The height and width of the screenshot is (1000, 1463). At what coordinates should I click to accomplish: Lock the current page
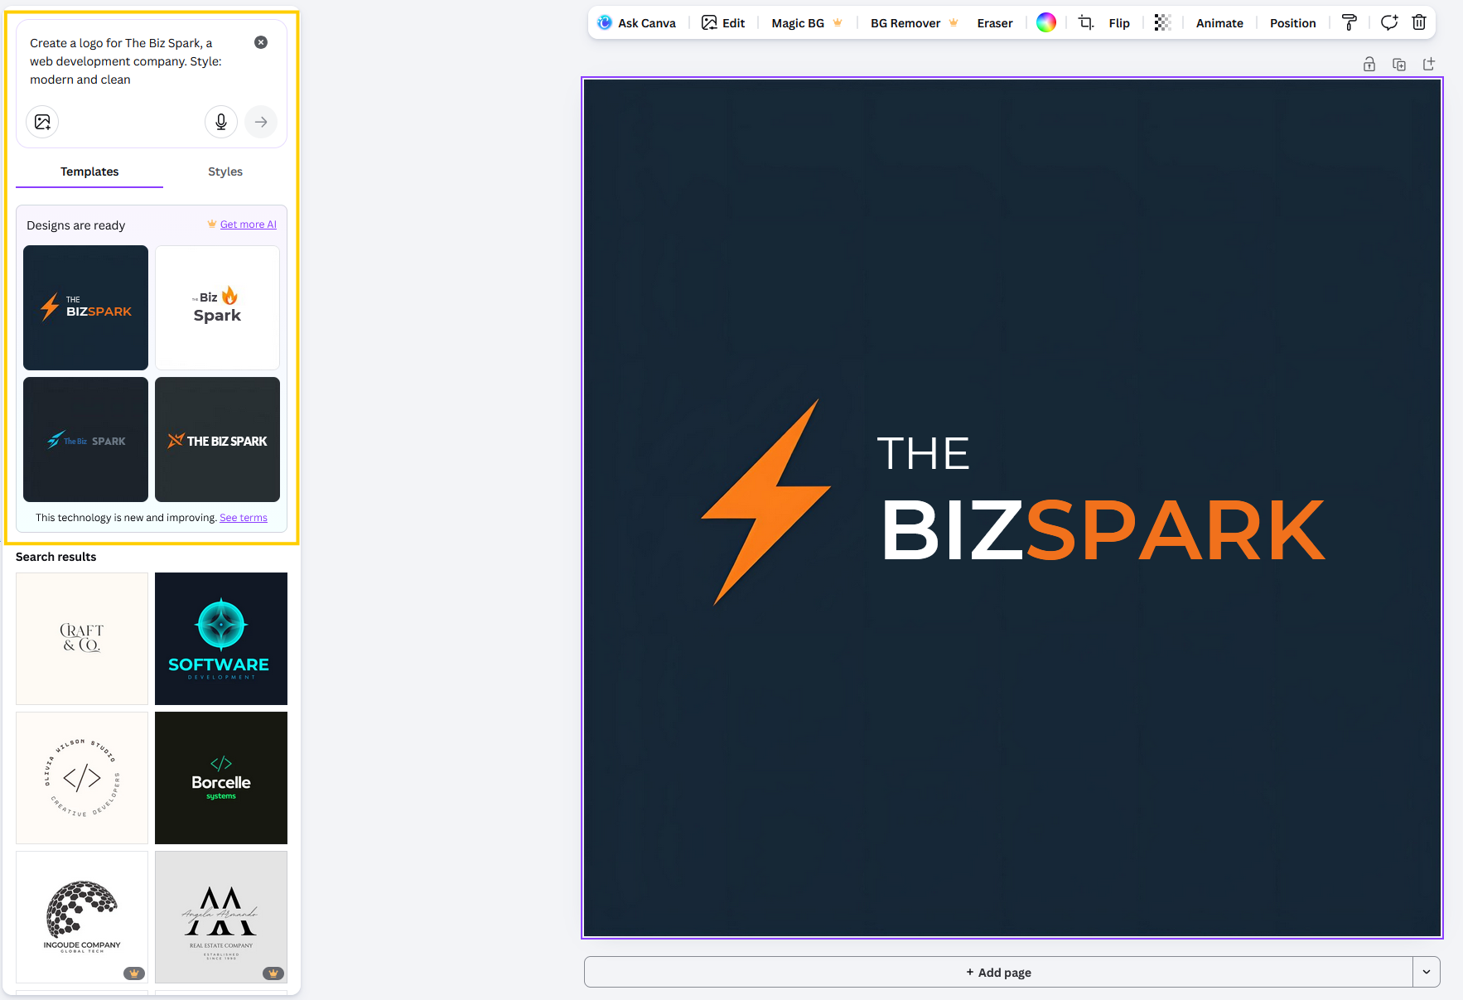tap(1369, 64)
